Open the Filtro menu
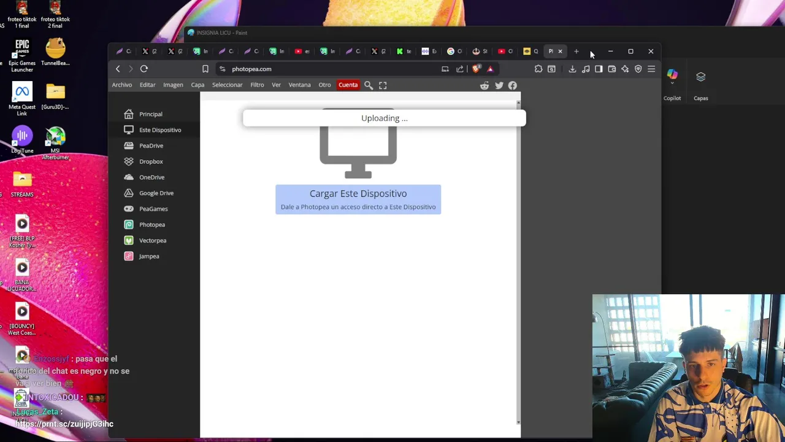This screenshot has width=785, height=442. tap(257, 85)
